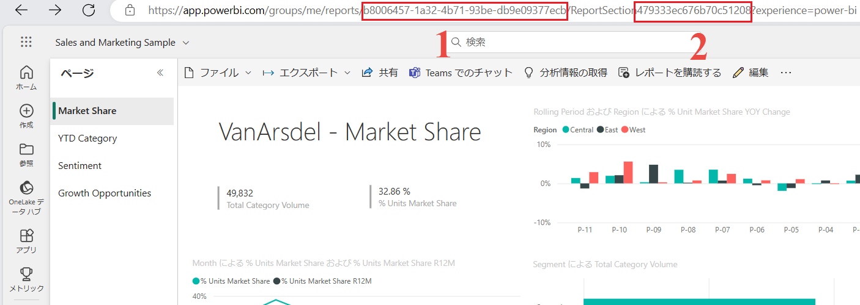Click the % Units Market Share legend item
Image resolution: width=860 pixels, height=305 pixels.
[x=231, y=281]
